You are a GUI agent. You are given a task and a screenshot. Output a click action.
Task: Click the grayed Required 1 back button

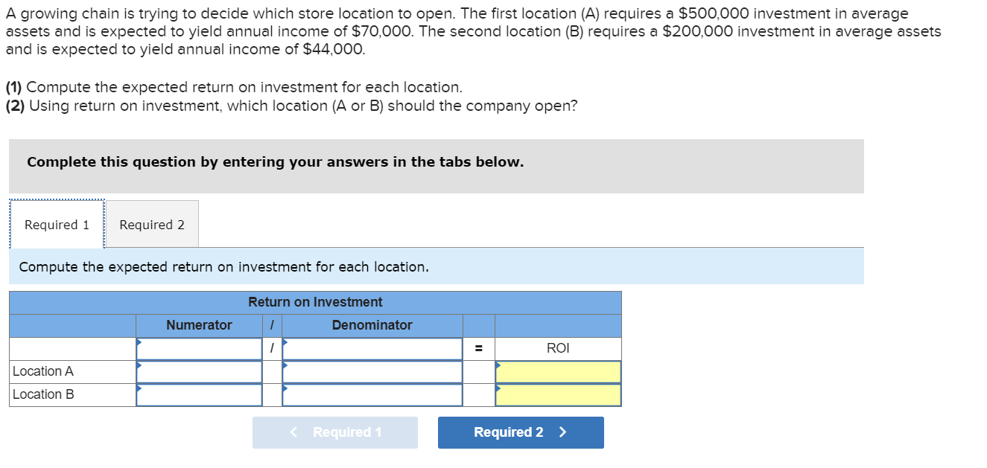335,432
